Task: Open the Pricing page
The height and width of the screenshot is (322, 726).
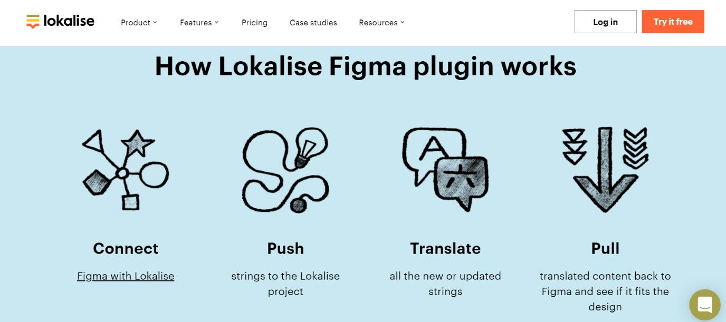Action: pos(254,23)
